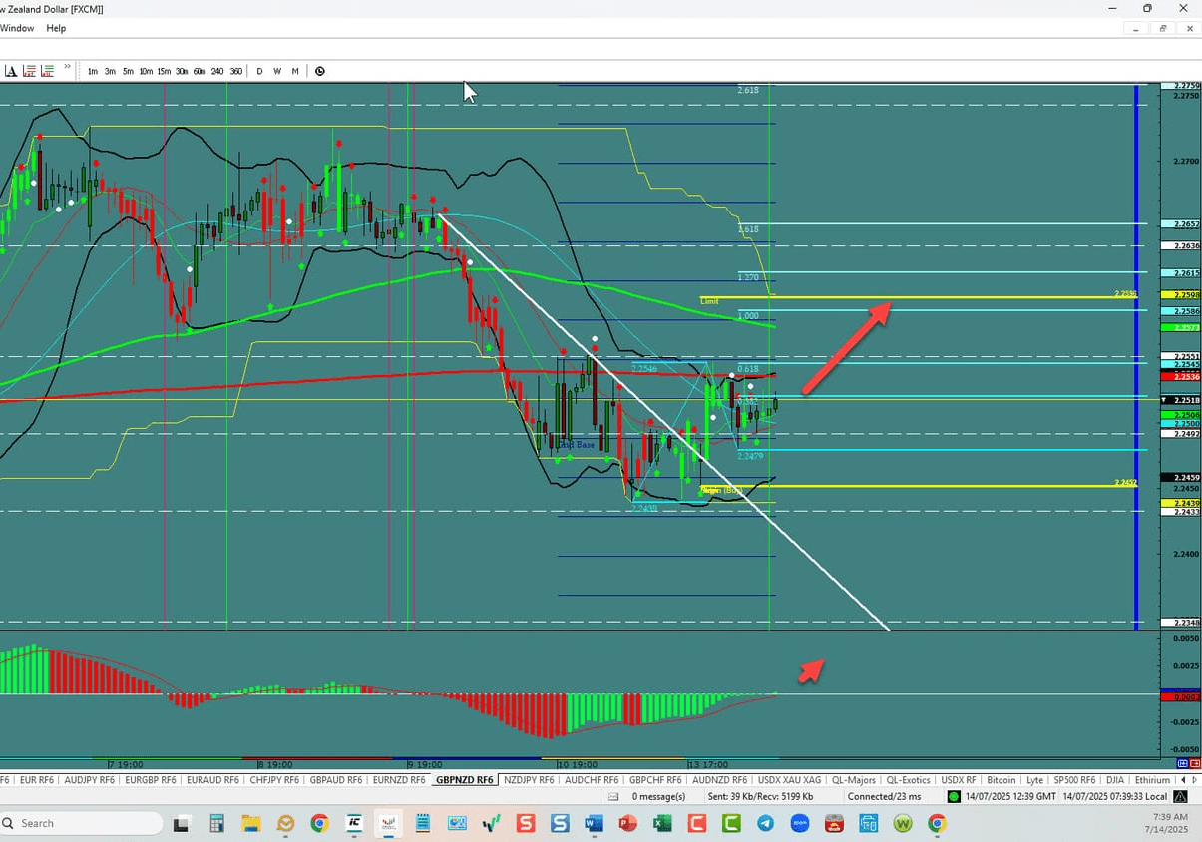Open the Window menu
This screenshot has width=1202, height=842.
pos(17,28)
